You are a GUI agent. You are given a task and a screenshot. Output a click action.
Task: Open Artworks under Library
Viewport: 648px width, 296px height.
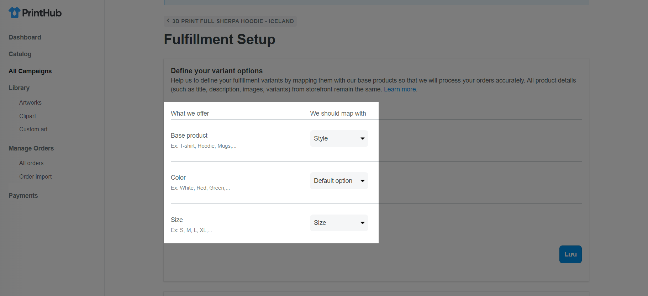coord(30,102)
